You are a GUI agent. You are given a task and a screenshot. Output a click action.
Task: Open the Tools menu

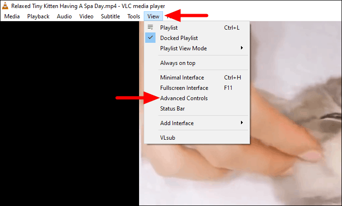pyautogui.click(x=134, y=16)
